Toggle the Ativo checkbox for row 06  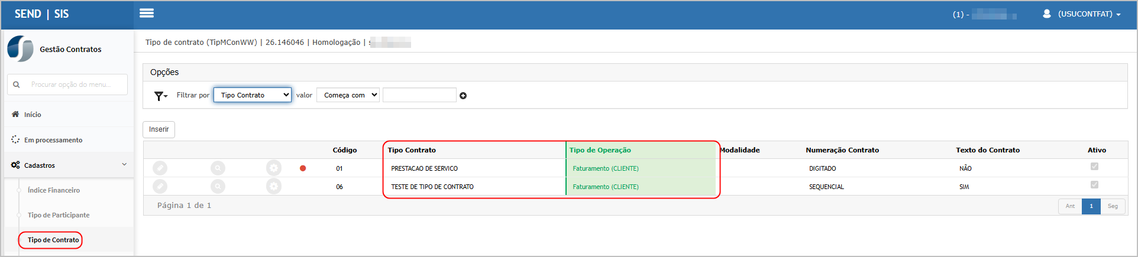click(x=1094, y=185)
